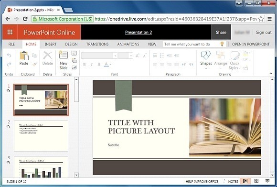Click thumbnail pane scroll down arrow
This screenshot has width=277, height=187.
coord(76,175)
